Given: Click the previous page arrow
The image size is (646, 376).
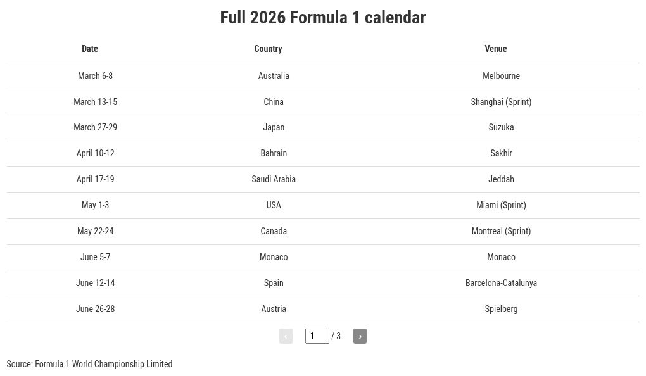Looking at the screenshot, I should click(x=286, y=336).
